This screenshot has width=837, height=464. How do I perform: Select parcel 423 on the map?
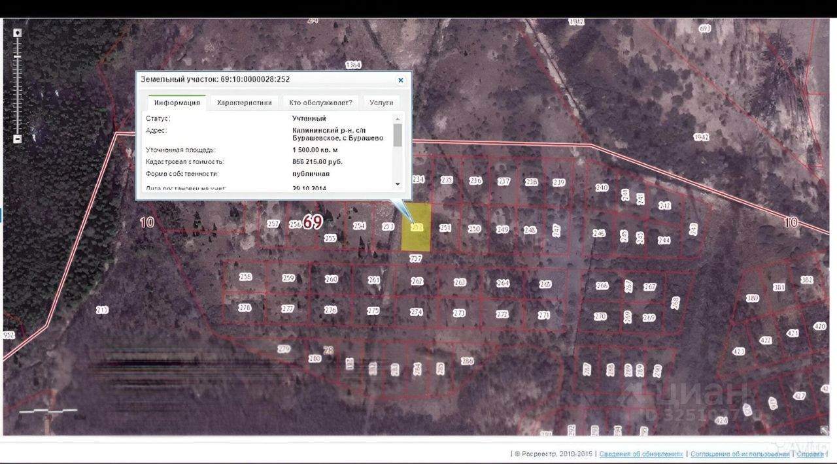click(x=739, y=351)
